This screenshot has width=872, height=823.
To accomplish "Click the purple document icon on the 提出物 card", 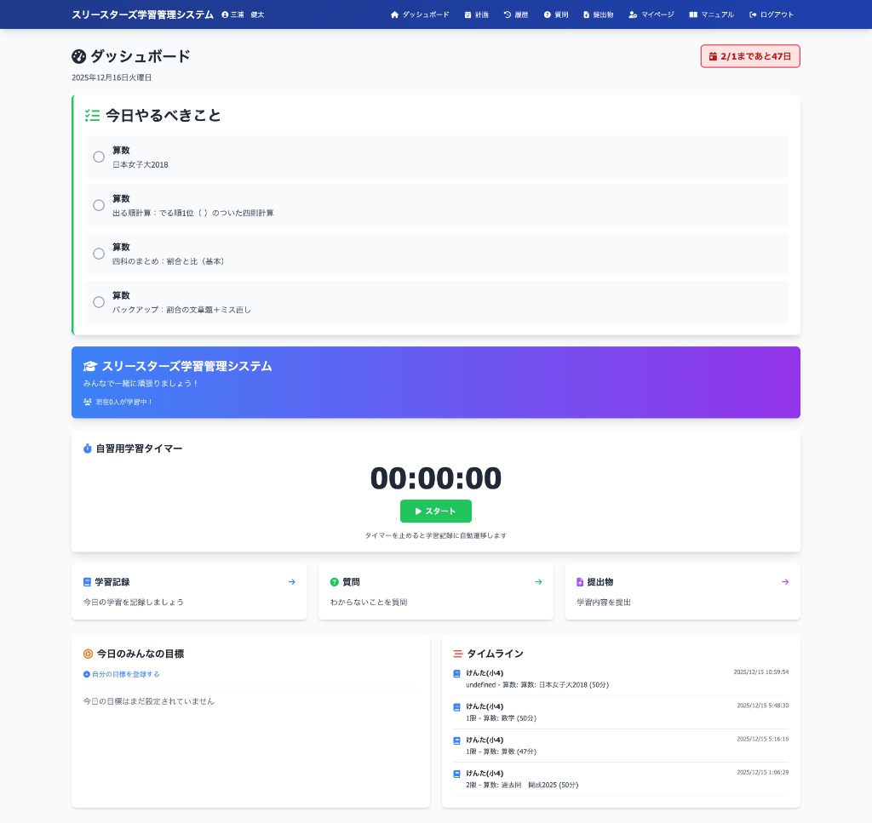I will pyautogui.click(x=579, y=582).
